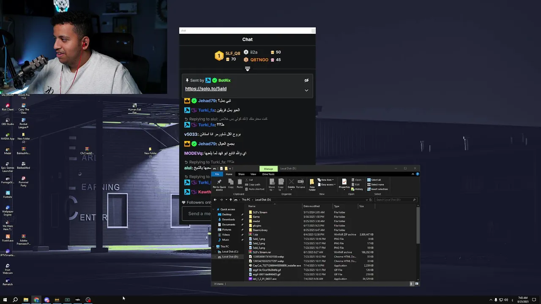Image resolution: width=541 pixels, height=304 pixels.
Task: Switch to details view in Explorer status bar
Action: 412,284
